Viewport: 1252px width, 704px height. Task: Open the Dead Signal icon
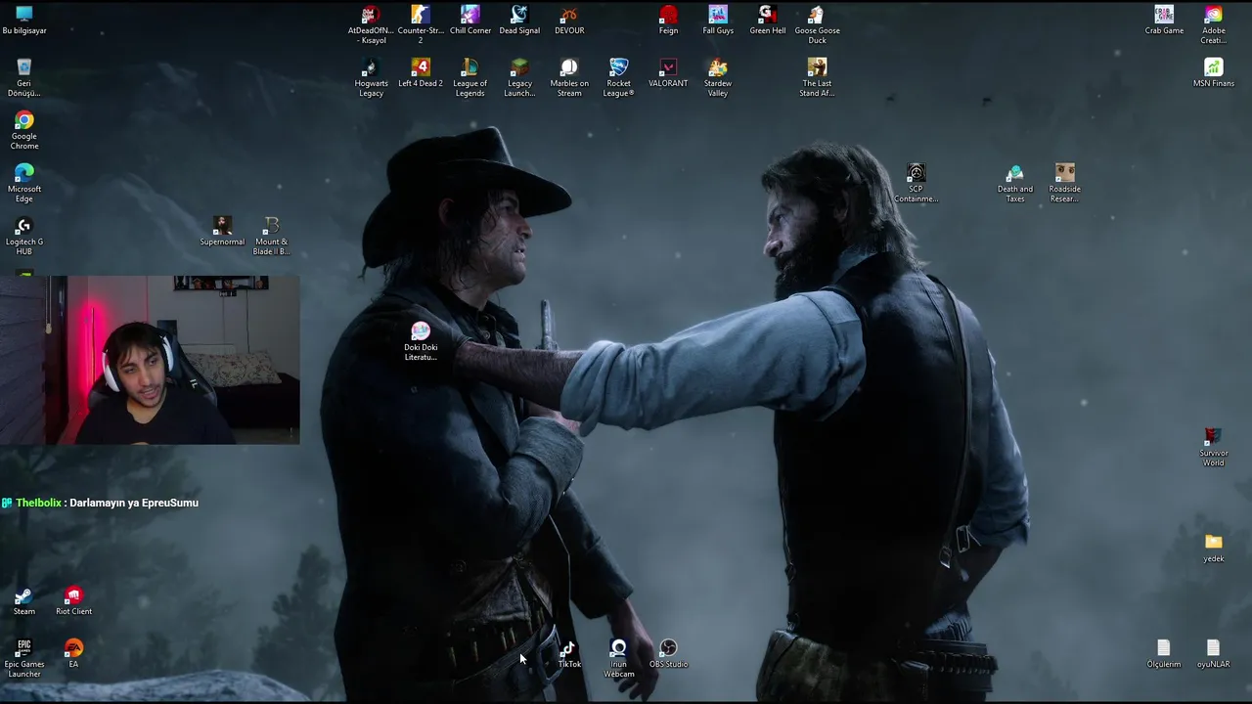coord(519,20)
